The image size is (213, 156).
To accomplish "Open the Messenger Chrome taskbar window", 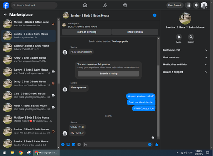I will tap(46, 153).
